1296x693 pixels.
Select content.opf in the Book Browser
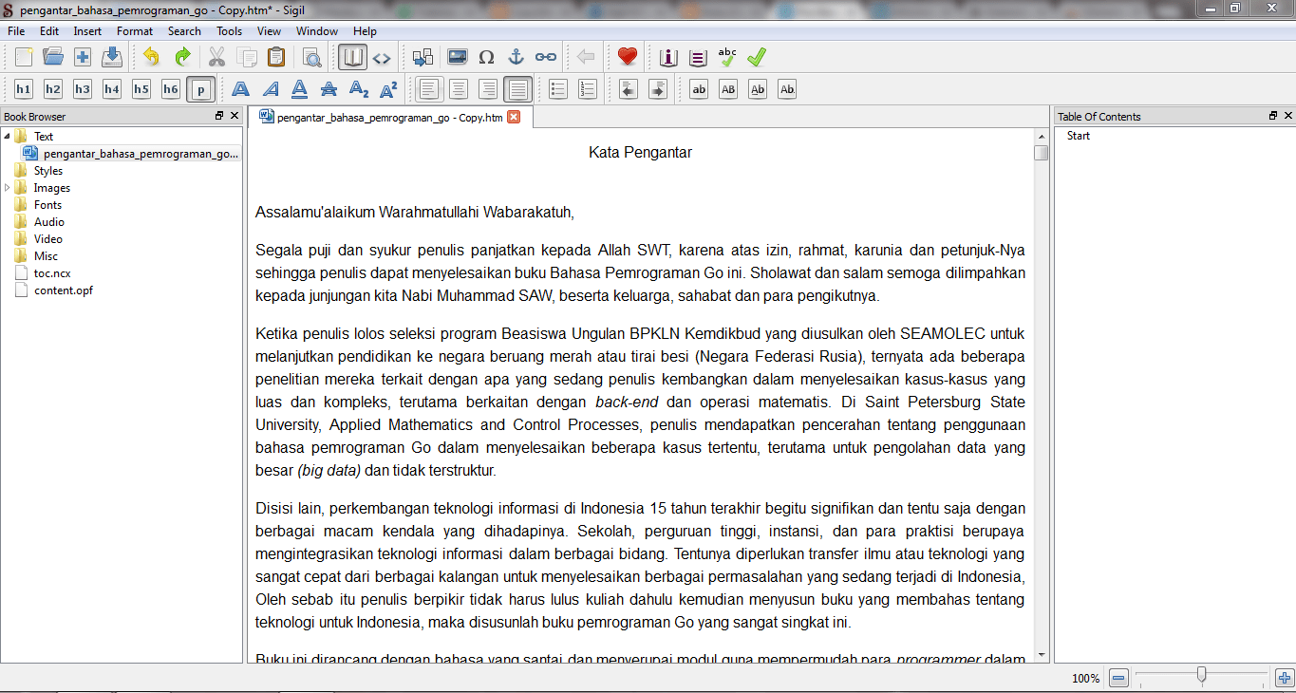pos(64,290)
